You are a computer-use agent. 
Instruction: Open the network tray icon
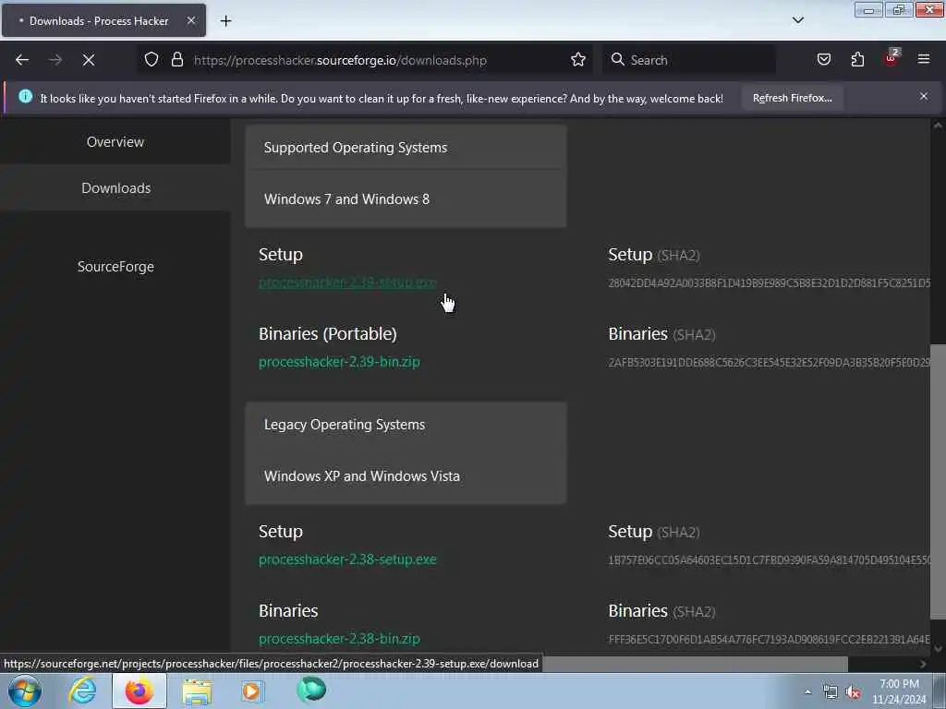[831, 692]
